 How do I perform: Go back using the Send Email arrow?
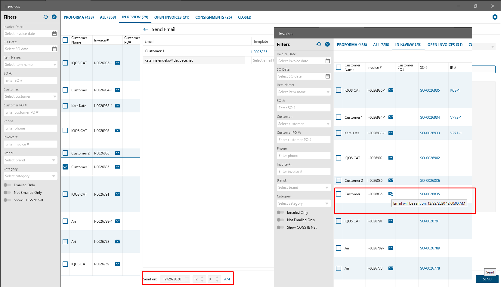(x=146, y=29)
